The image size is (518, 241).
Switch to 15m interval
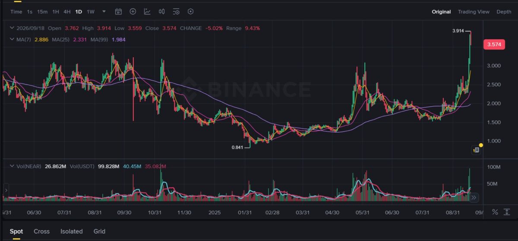click(x=42, y=12)
